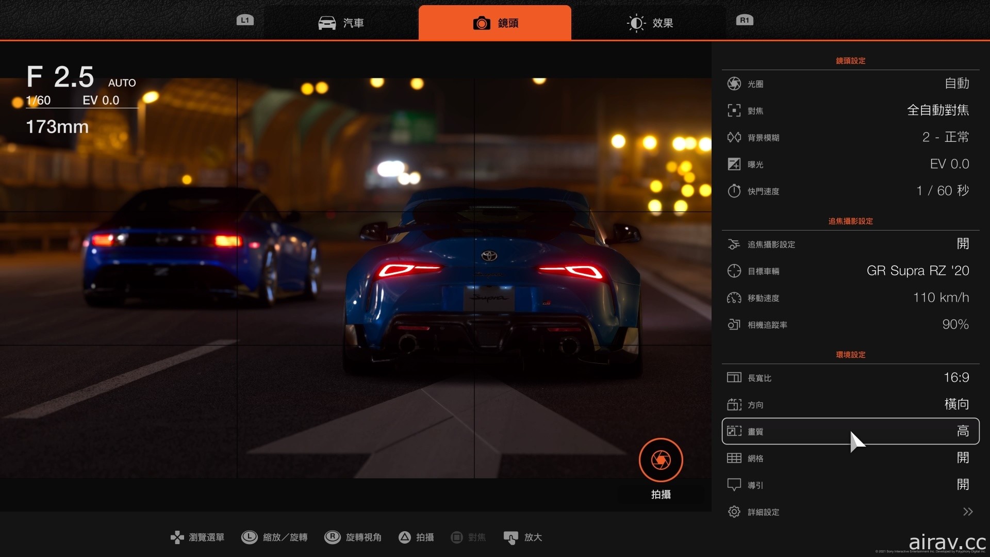Select the 鏡頭 tab
The width and height of the screenshot is (990, 557).
(495, 23)
